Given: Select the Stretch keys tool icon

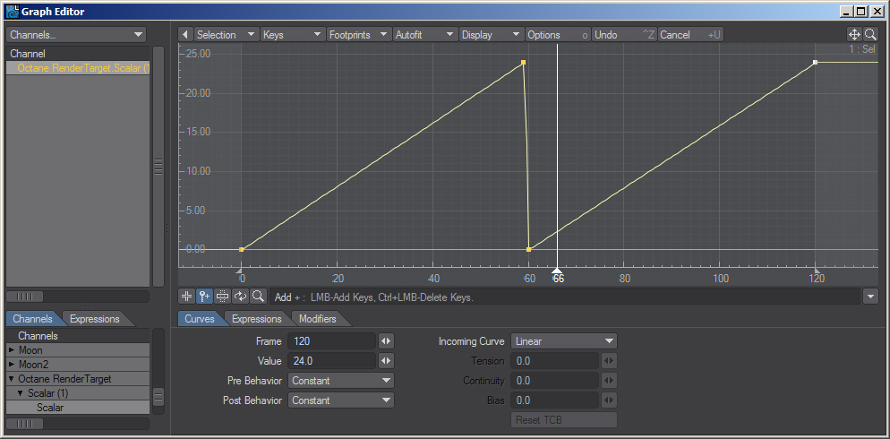Looking at the screenshot, I should click(x=222, y=297).
